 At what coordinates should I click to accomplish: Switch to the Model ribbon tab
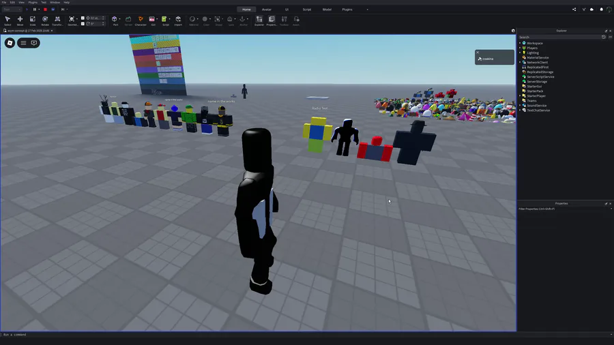pyautogui.click(x=327, y=10)
